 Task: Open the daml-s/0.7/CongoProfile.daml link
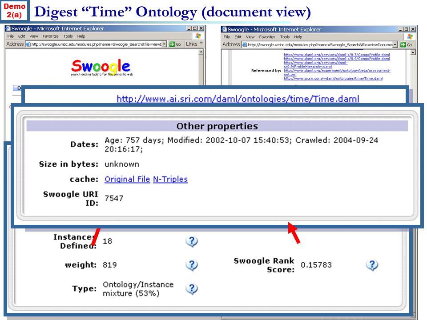337,55
